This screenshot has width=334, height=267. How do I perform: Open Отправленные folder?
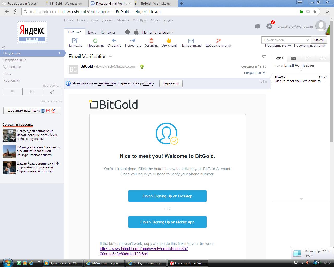(15, 60)
